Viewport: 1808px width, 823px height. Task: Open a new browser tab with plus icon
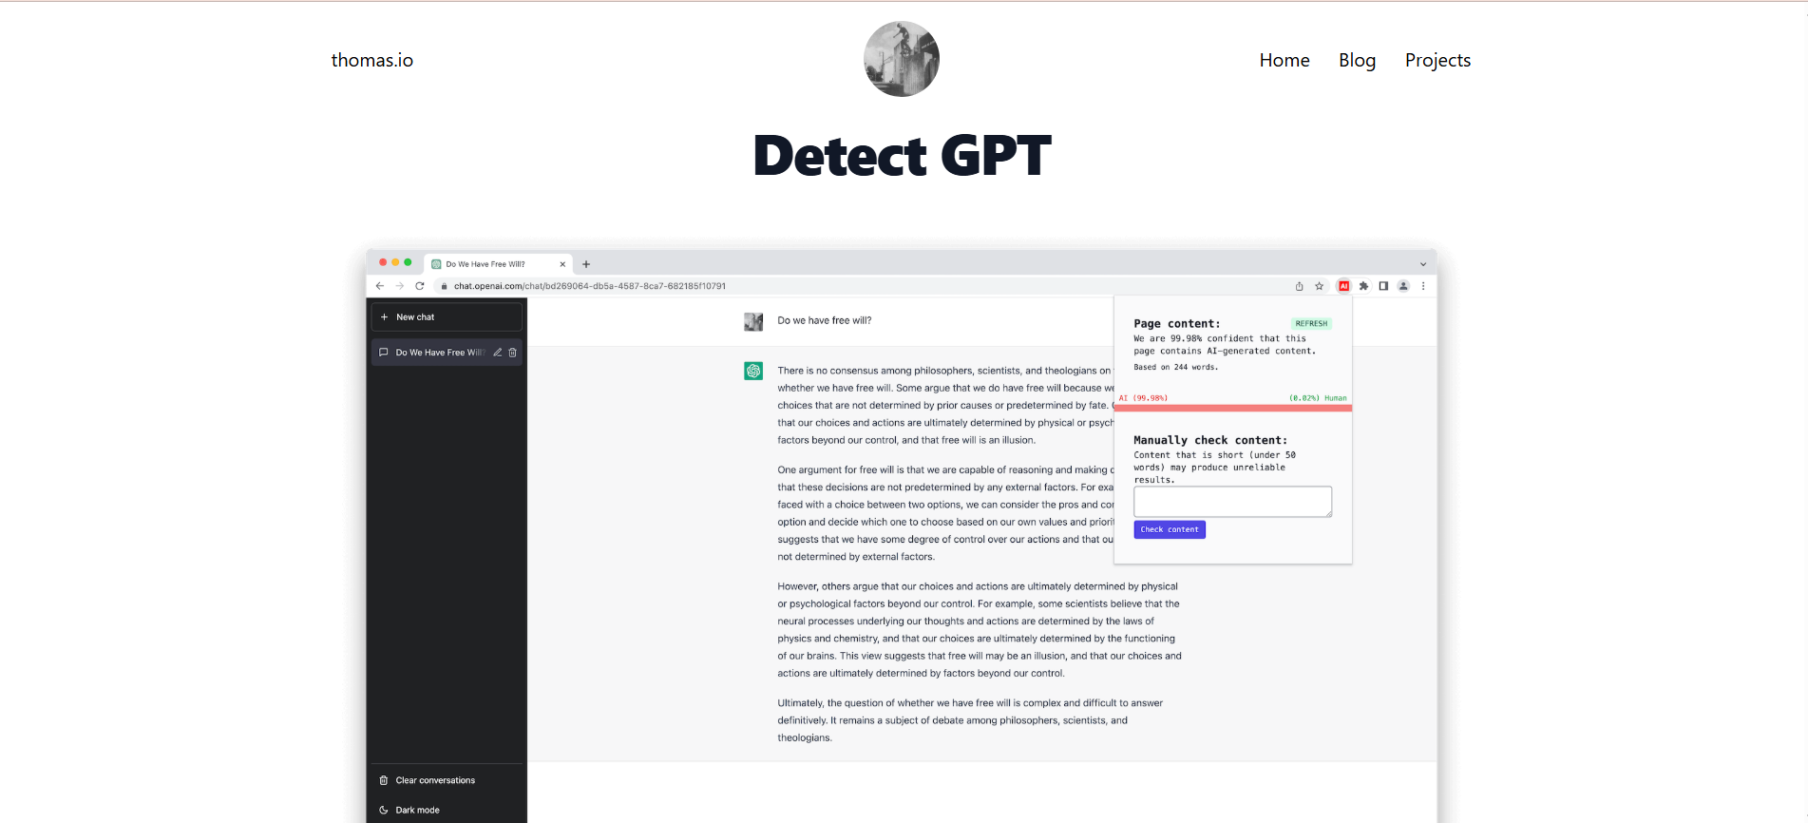586,264
